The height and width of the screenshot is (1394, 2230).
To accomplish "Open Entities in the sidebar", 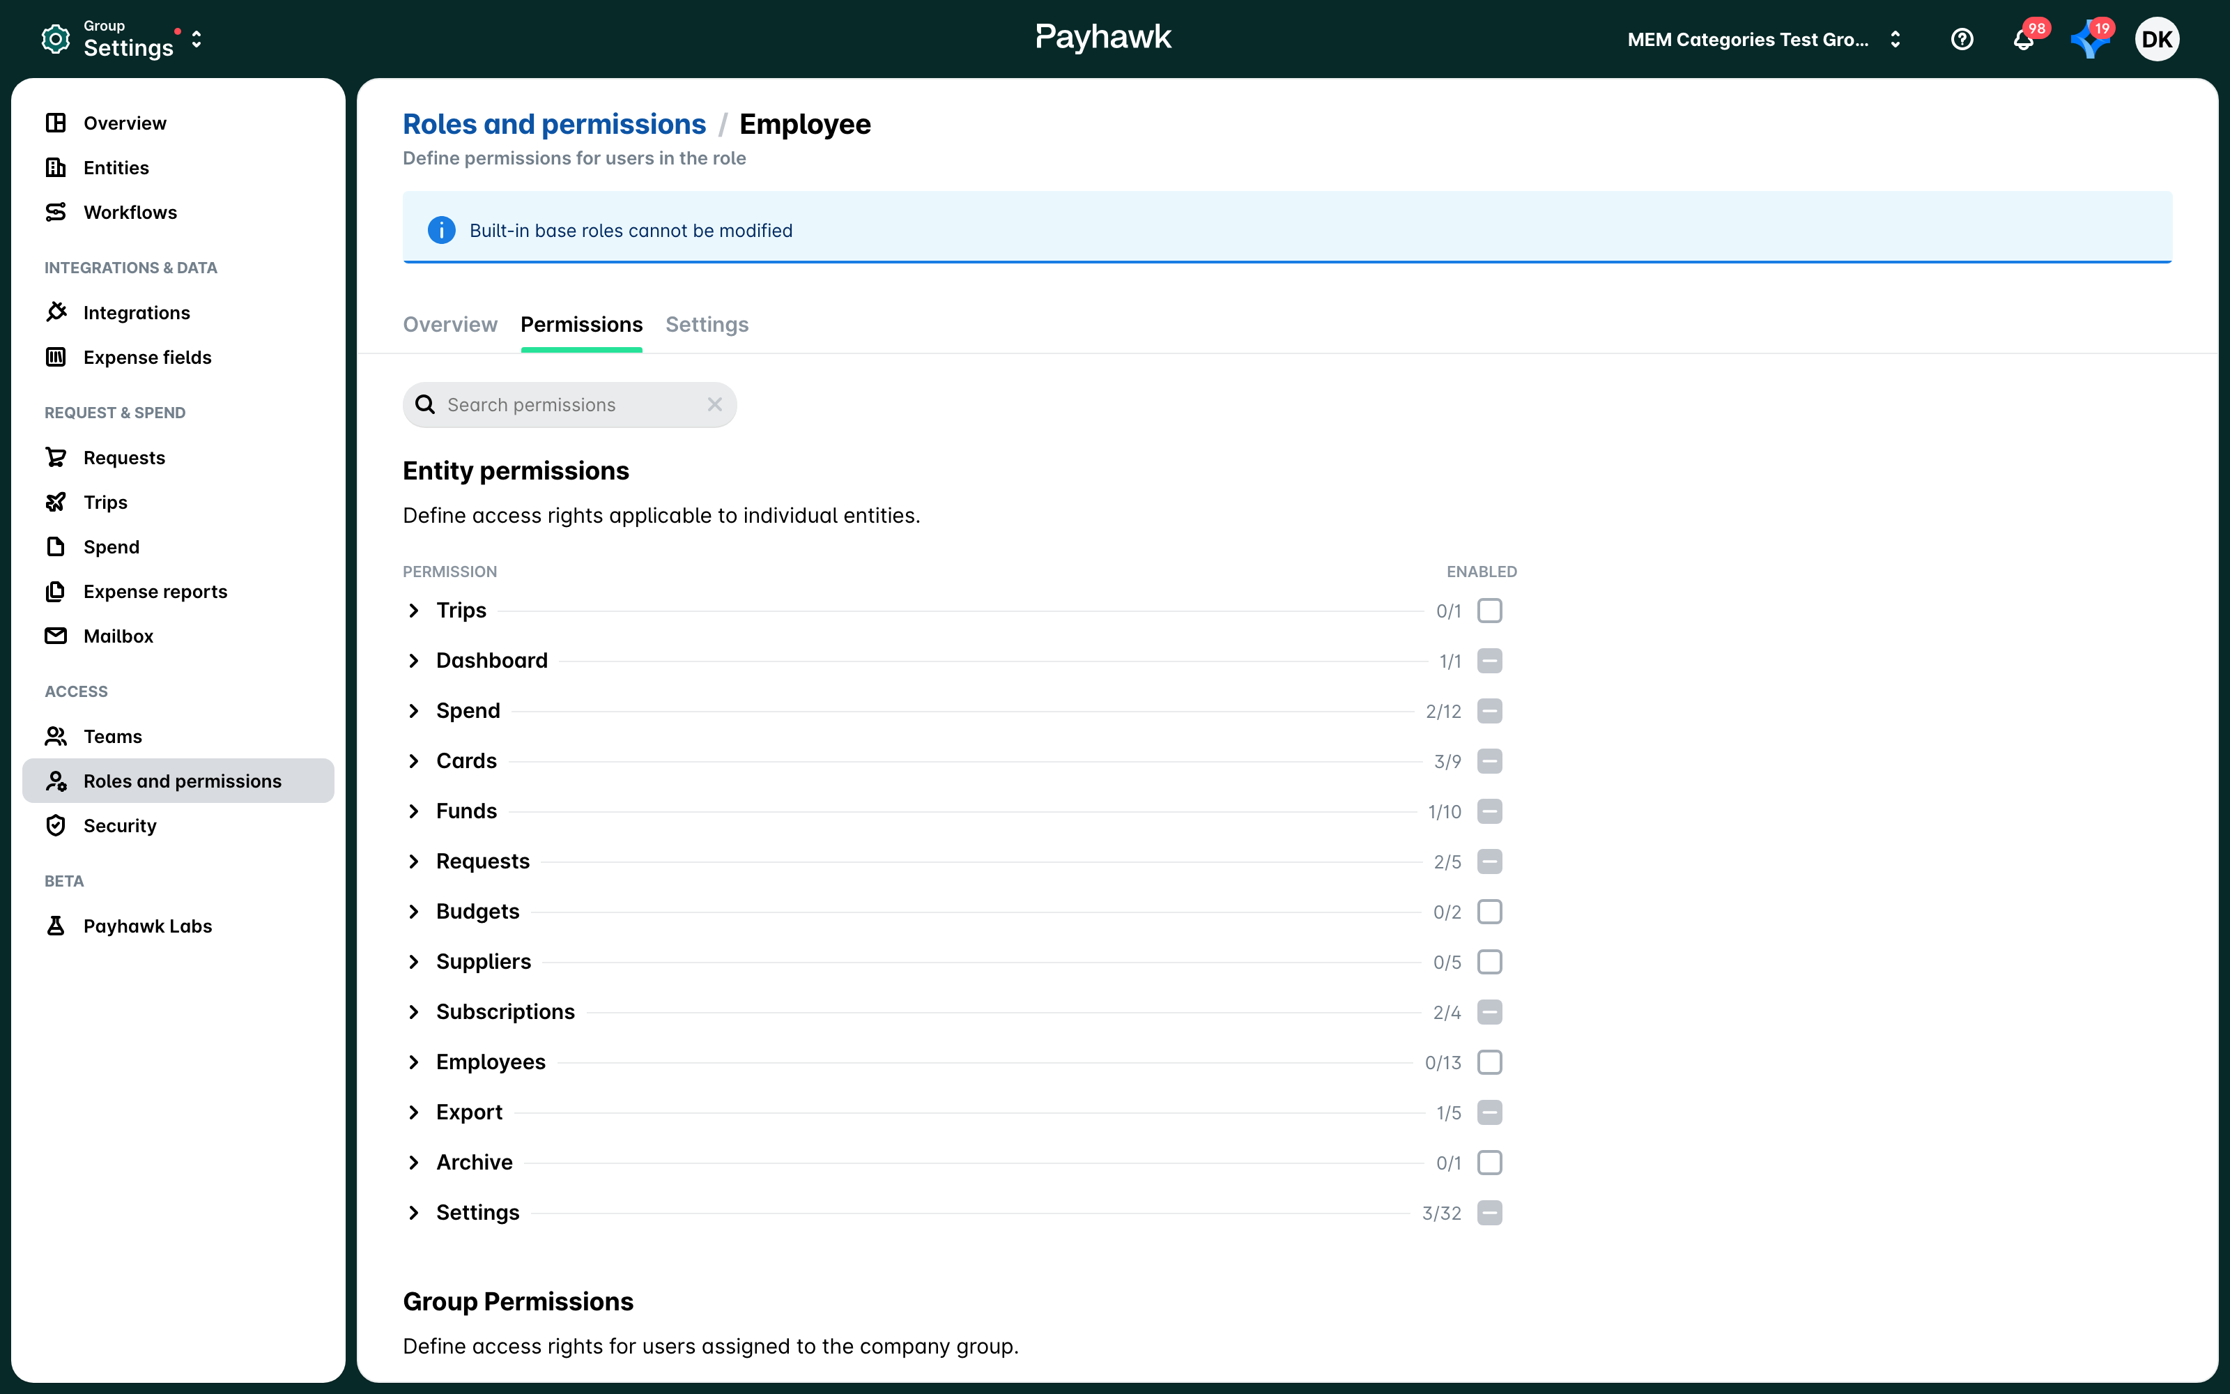I will click(x=178, y=167).
